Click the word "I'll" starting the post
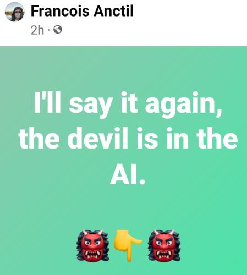Screen dimensions: 247x275 (x=47, y=102)
